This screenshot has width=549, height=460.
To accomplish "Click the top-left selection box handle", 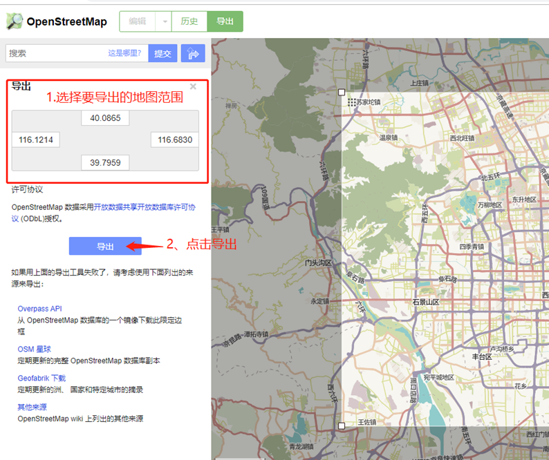I will (x=342, y=93).
